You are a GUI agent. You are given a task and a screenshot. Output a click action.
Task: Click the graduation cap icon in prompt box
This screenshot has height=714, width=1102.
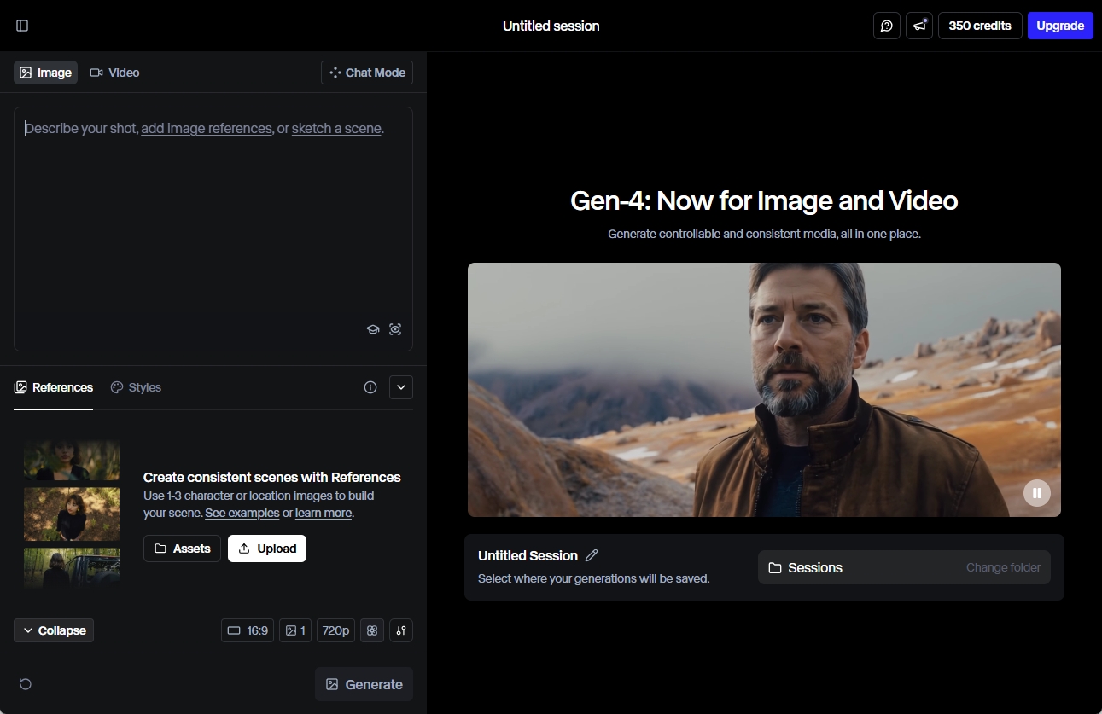(373, 329)
